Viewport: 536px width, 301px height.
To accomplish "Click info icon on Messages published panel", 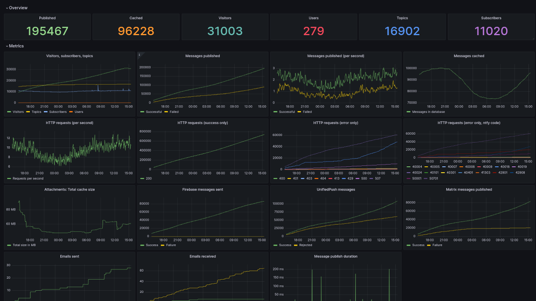I will pyautogui.click(x=139, y=55).
